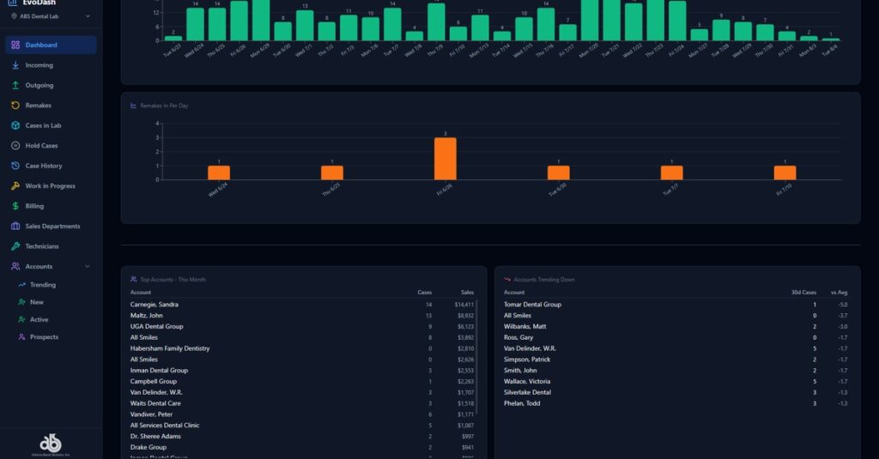Image resolution: width=879 pixels, height=459 pixels.
Task: Select the orange Wed 6/24 remakes bar
Action: pos(219,172)
